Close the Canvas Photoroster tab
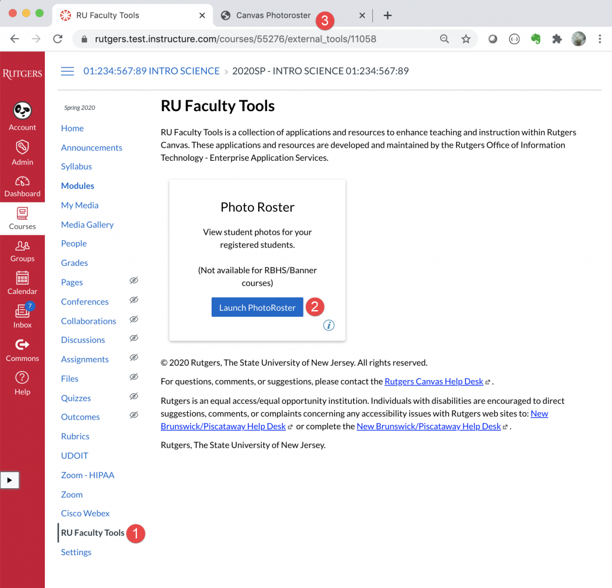 click(362, 15)
